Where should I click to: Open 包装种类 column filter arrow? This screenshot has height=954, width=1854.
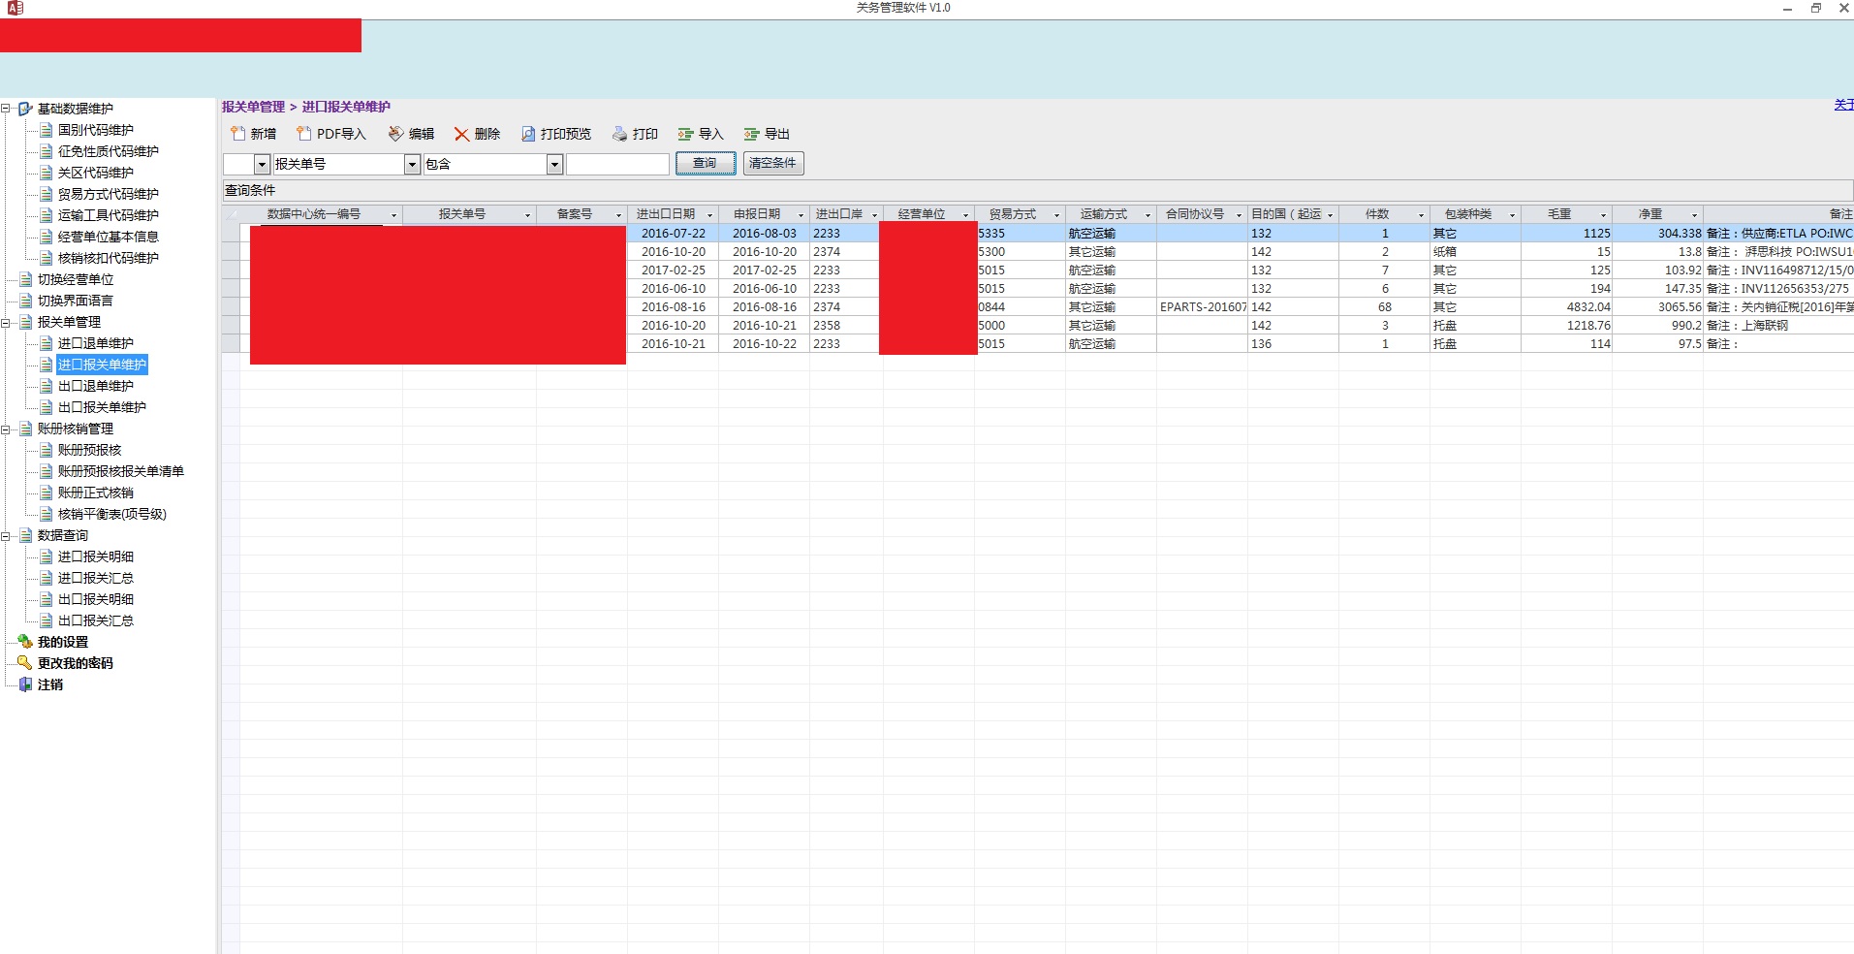(x=1512, y=215)
